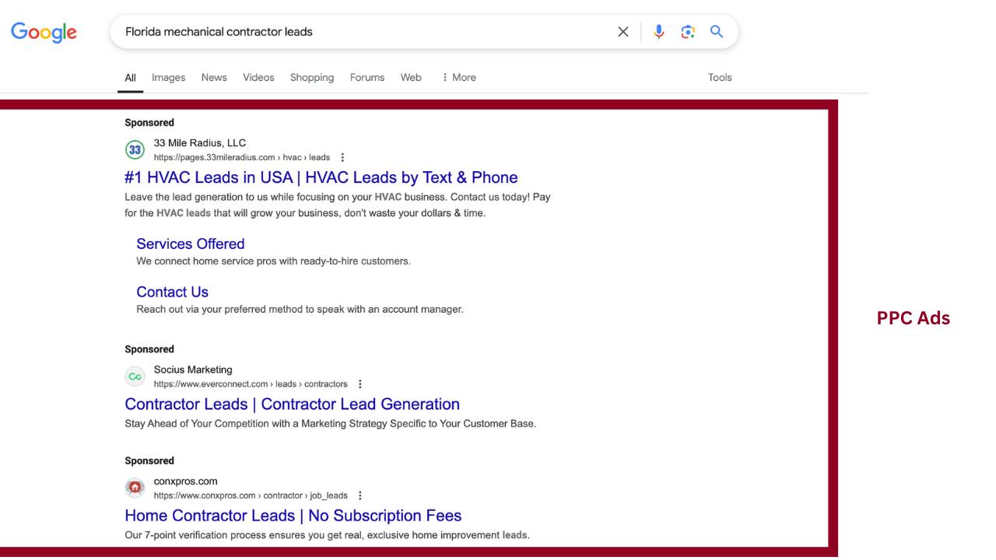The image size is (996, 560).
Task: Click the everconnect.com leads contractors URL
Action: pyautogui.click(x=251, y=384)
